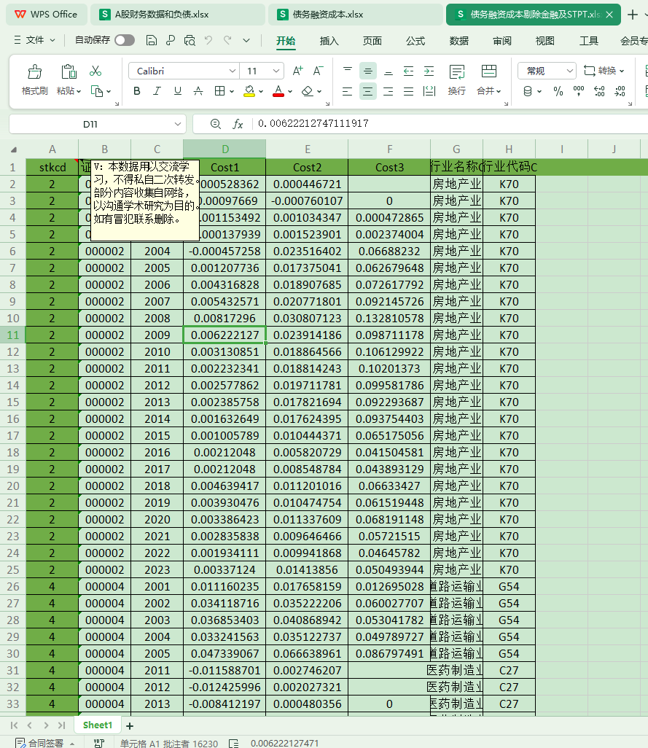Switch to the 插入 (Insert) ribbon tab
This screenshot has width=648, height=748.
click(x=329, y=41)
